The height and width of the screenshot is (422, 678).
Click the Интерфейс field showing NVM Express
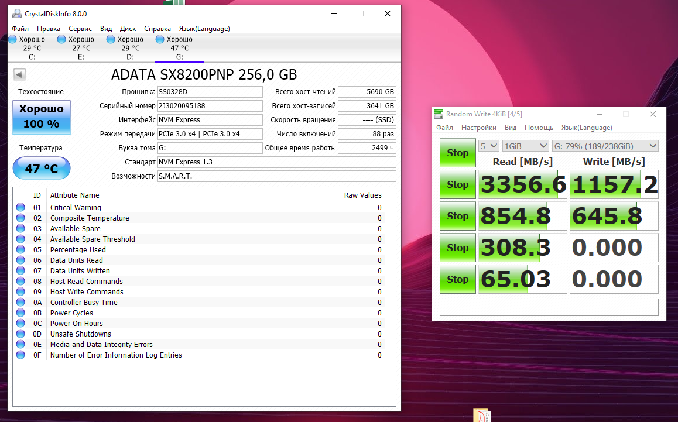point(210,120)
